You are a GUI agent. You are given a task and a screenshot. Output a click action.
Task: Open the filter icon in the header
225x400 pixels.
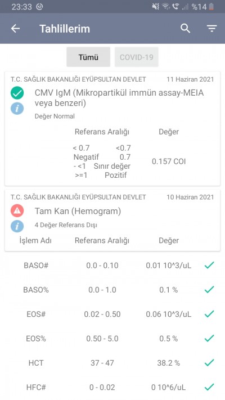pos(211,29)
